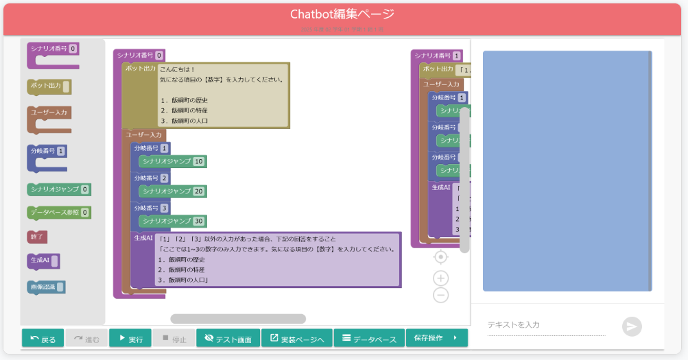688x360 pixels.
Task: Click the Chatbot編集ページ title
Action: 342,14
